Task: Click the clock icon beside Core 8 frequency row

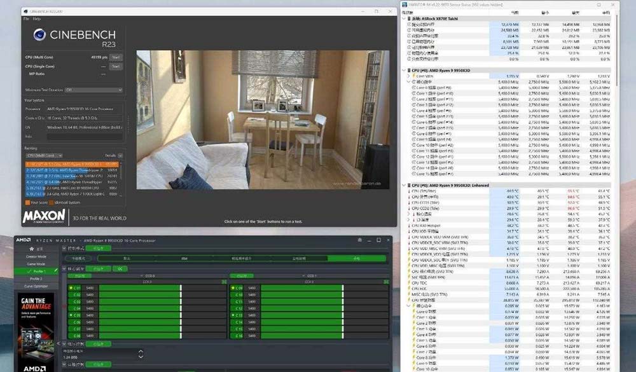Action: pos(414,134)
